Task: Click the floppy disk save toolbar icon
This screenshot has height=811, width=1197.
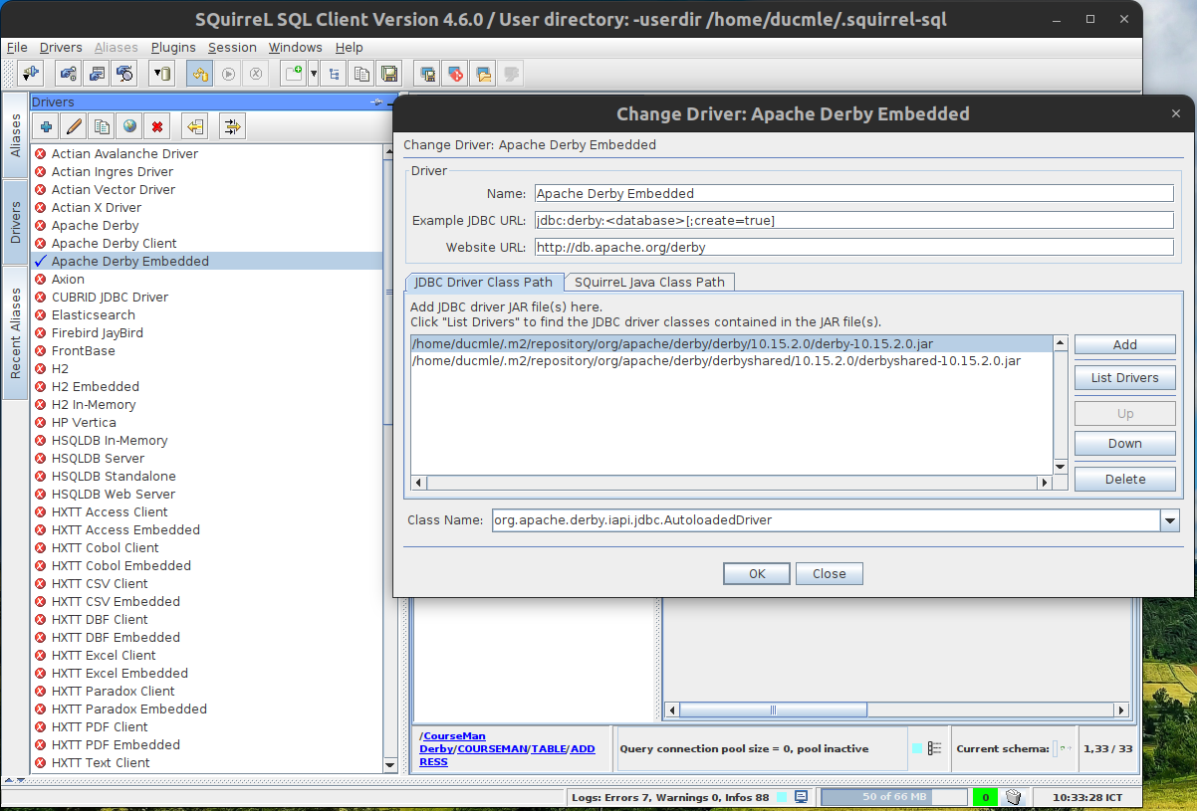Action: coord(389,73)
